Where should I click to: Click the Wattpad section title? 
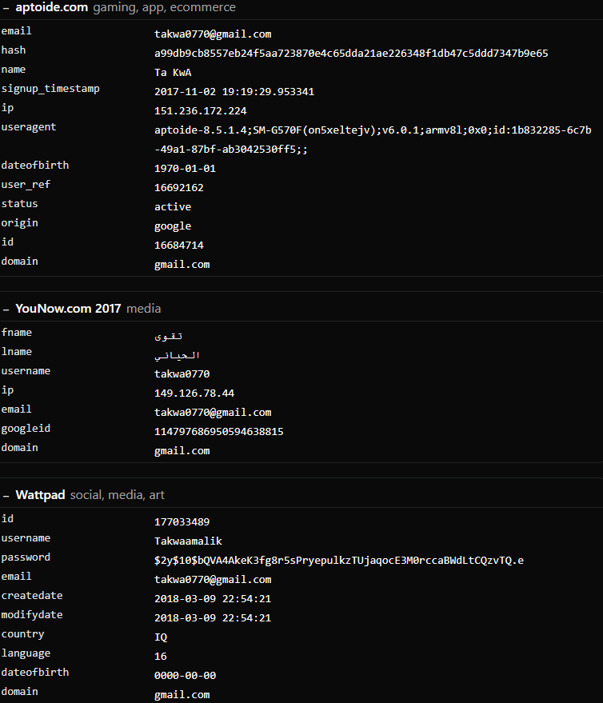click(40, 495)
